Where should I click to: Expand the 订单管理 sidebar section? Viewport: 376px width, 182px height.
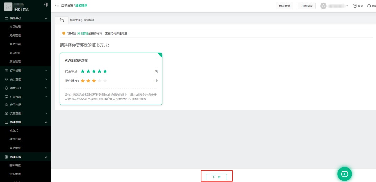(25, 71)
